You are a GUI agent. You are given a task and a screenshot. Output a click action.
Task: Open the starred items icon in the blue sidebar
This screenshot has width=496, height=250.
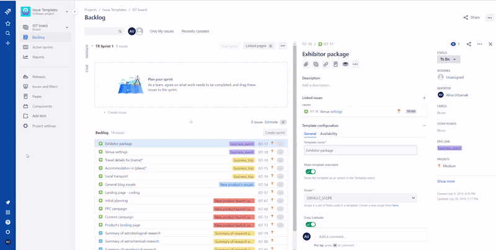coord(8,24)
